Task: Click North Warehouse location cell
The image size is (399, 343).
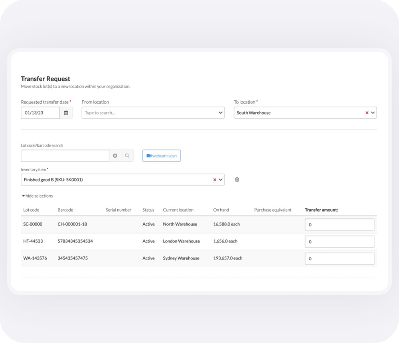Action: [x=180, y=224]
